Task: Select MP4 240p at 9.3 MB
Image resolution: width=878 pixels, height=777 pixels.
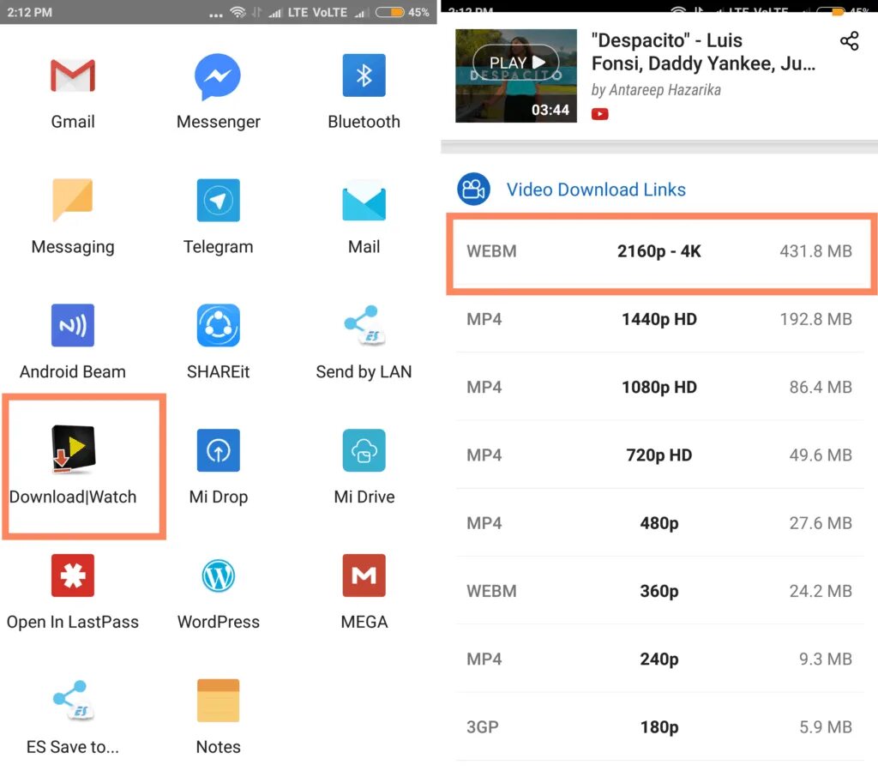Action: point(659,659)
